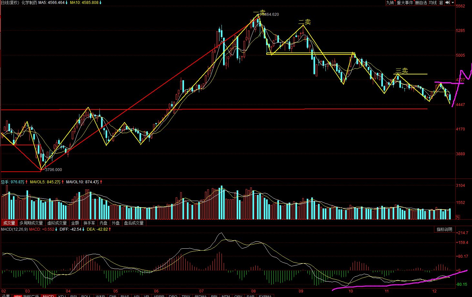
Task: Click the MA5: 4566.464 value
Action: [52, 3]
